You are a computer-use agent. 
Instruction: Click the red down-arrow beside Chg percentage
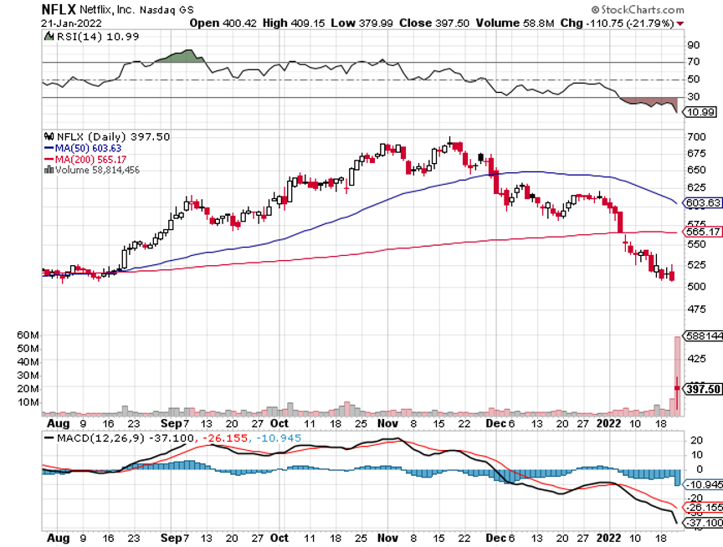point(679,23)
